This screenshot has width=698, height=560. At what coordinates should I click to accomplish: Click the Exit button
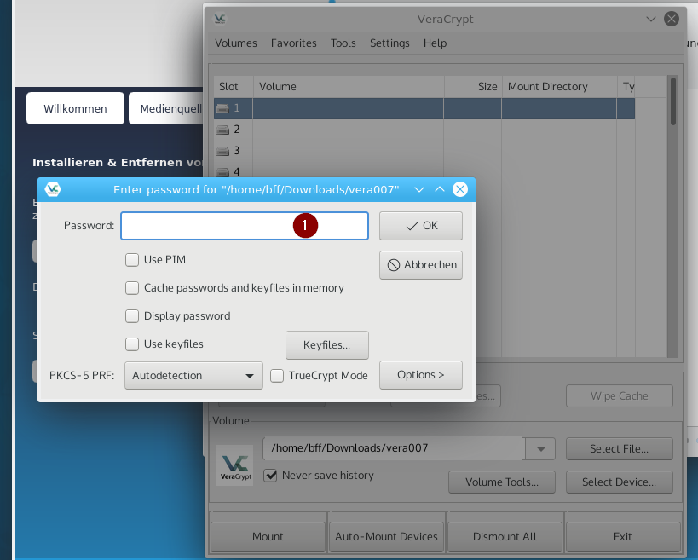(x=623, y=536)
